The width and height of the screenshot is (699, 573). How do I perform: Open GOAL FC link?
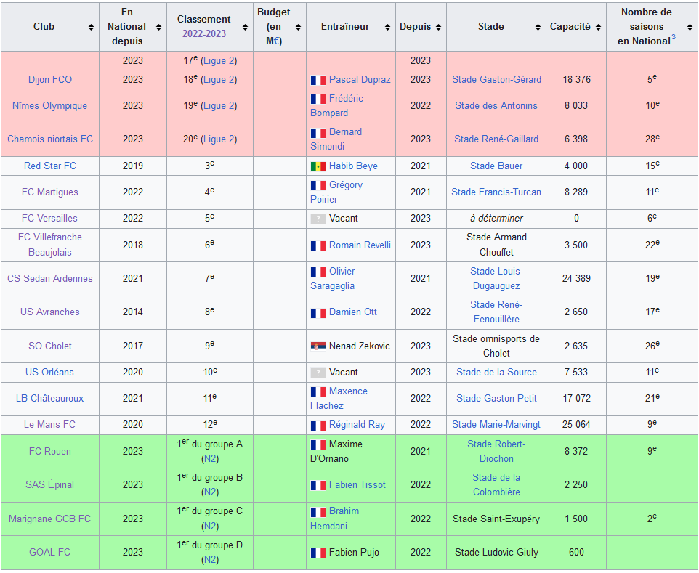49,553
